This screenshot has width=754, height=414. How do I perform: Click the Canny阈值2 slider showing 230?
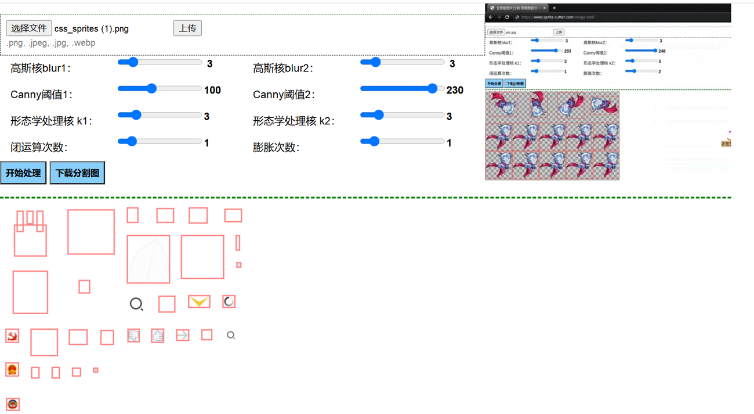coord(432,89)
